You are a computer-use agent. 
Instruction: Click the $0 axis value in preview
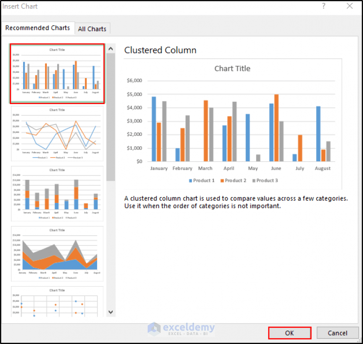coord(139,161)
